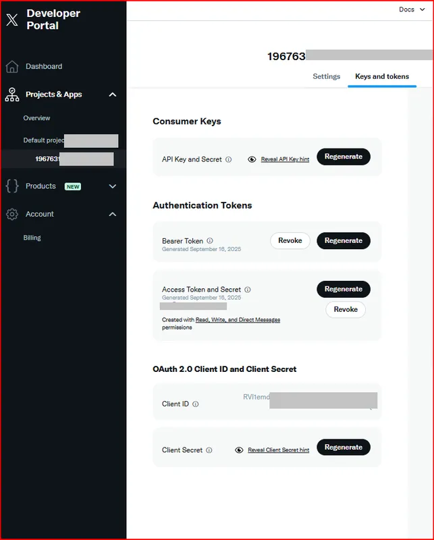Switch to the Settings tab
Screen dimensions: 434x540
point(326,76)
